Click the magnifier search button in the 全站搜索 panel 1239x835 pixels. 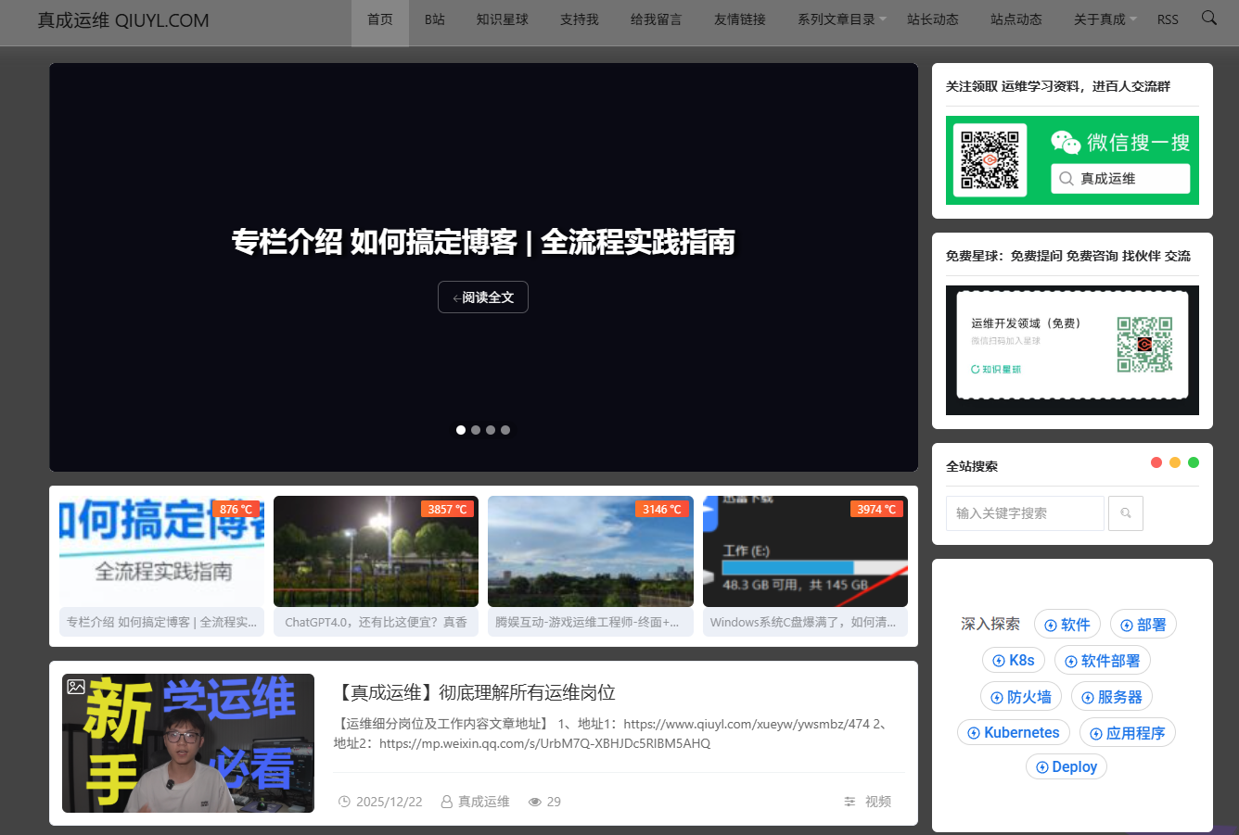coord(1125,512)
